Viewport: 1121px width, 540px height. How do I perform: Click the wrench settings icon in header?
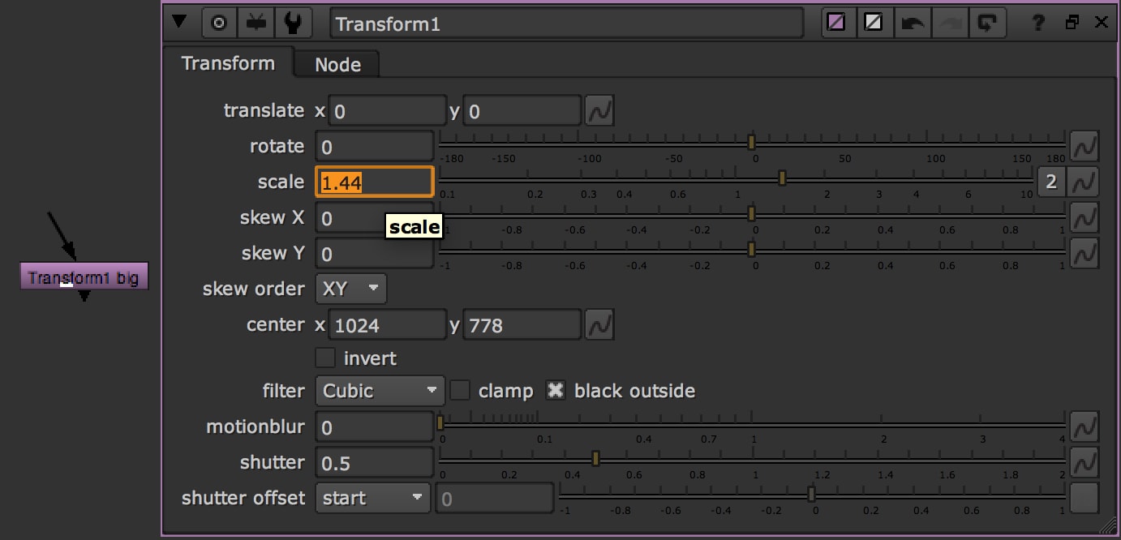293,24
